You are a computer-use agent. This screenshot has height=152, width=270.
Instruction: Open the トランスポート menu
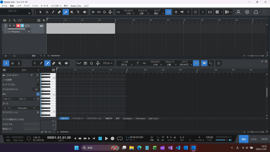[56, 6]
